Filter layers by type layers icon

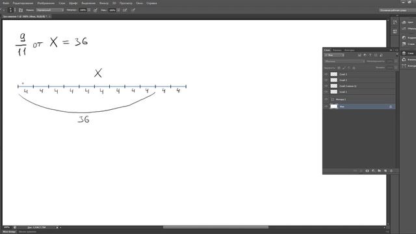tap(370, 55)
